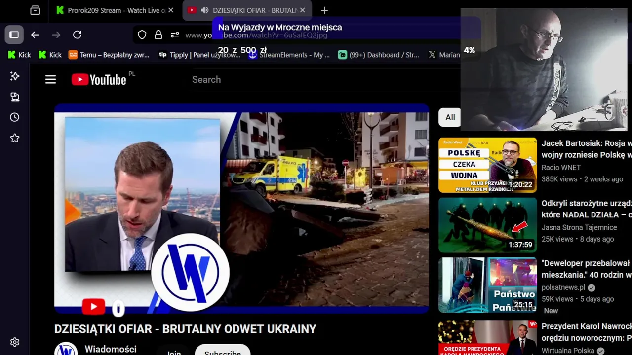
Task: Click the webcam overlay of the streamer
Action: pos(544,70)
